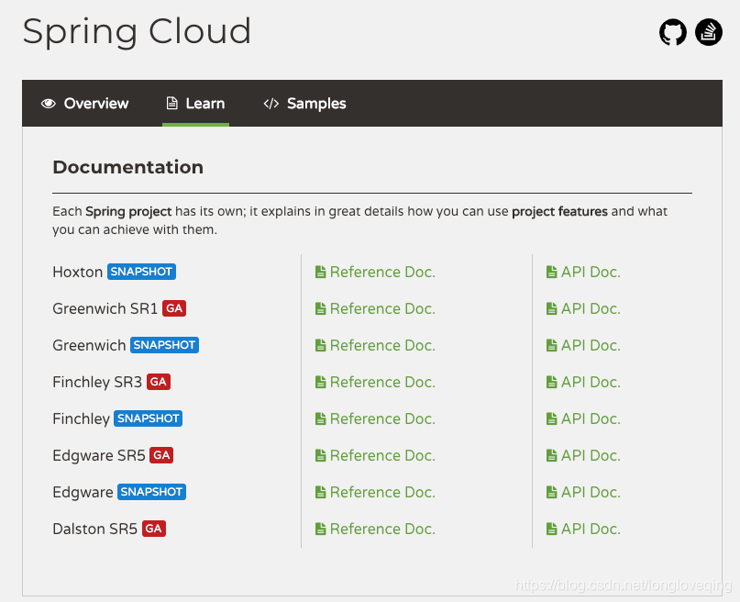
Task: Click the SNAPSHOT badge next to Edgware
Action: tap(151, 492)
